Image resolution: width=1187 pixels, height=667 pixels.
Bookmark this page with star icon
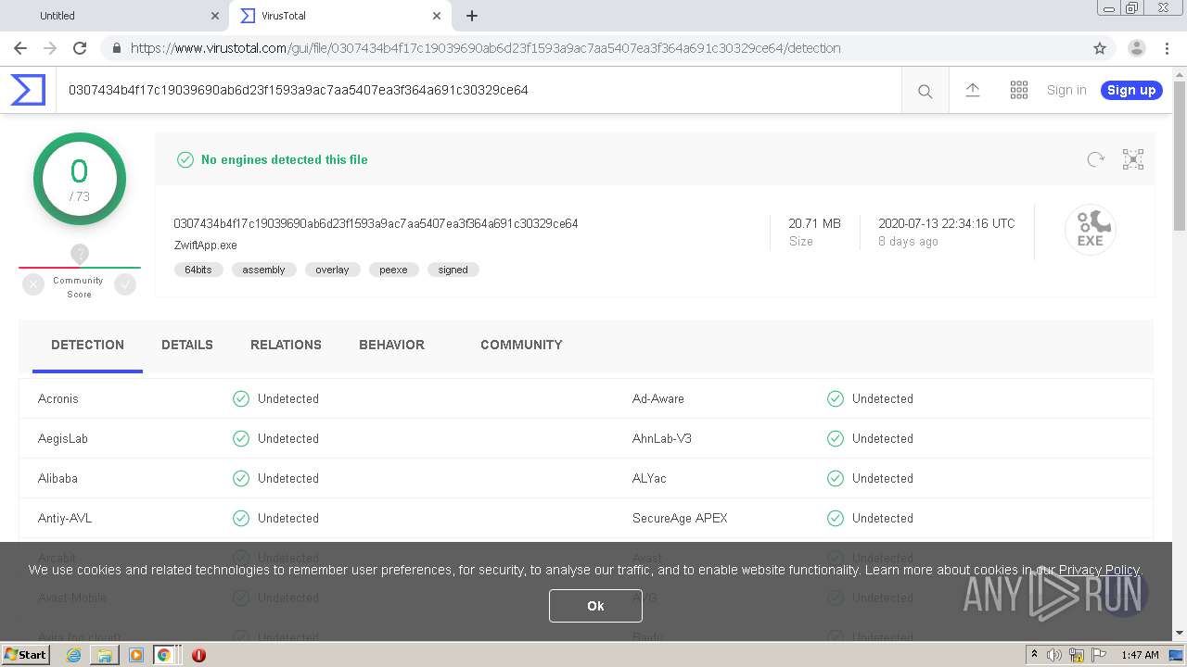point(1100,48)
